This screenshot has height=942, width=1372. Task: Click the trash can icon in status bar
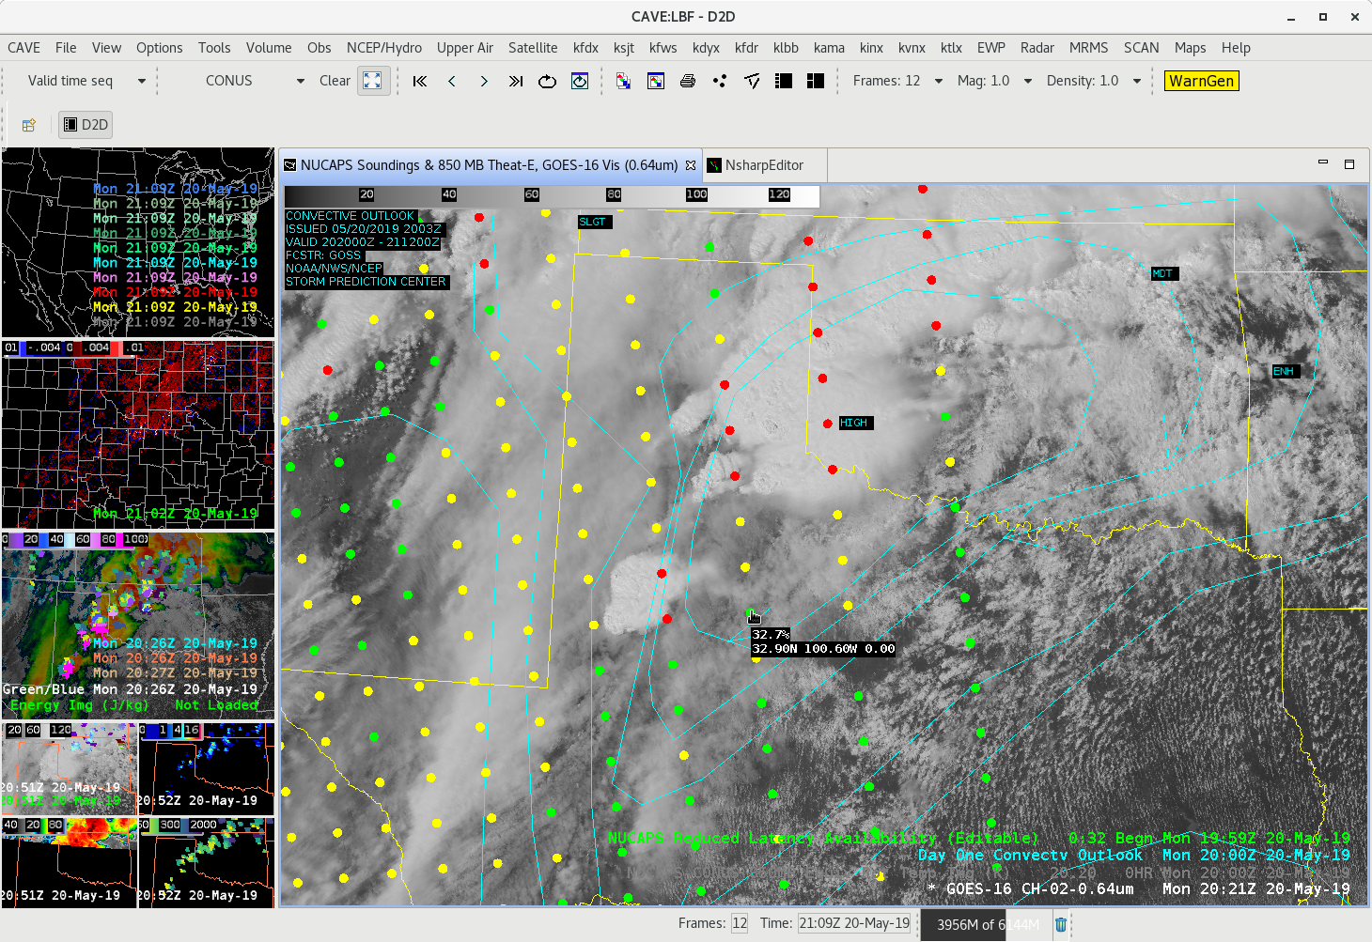tap(1061, 924)
